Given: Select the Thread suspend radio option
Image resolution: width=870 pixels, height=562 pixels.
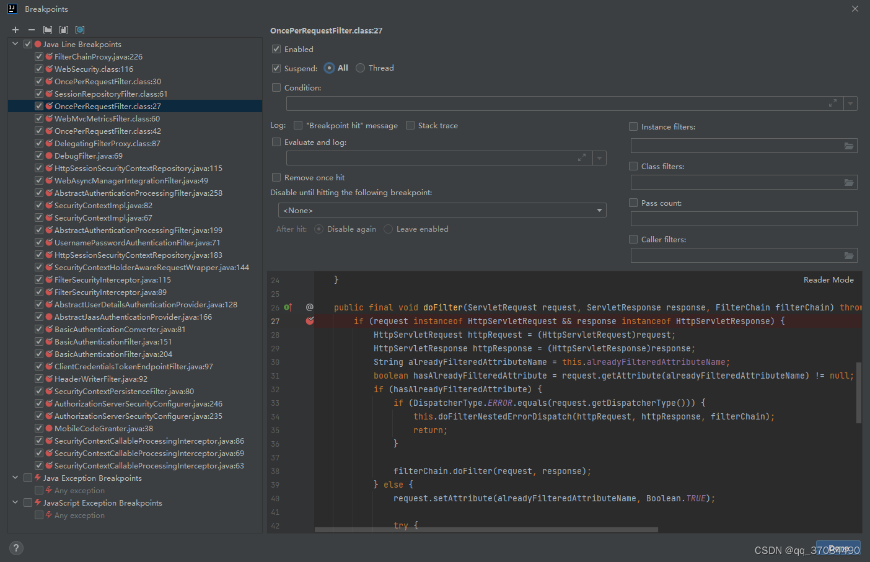Looking at the screenshot, I should (361, 68).
